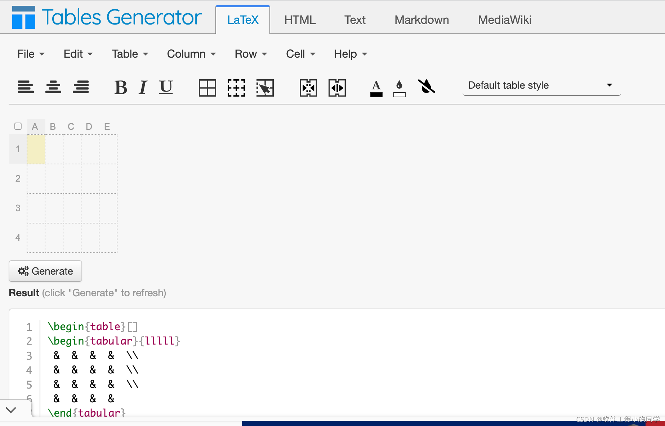Screen dimensions: 665x426
Task: Collapse panel with bottom-left chevron
Action: click(11, 410)
